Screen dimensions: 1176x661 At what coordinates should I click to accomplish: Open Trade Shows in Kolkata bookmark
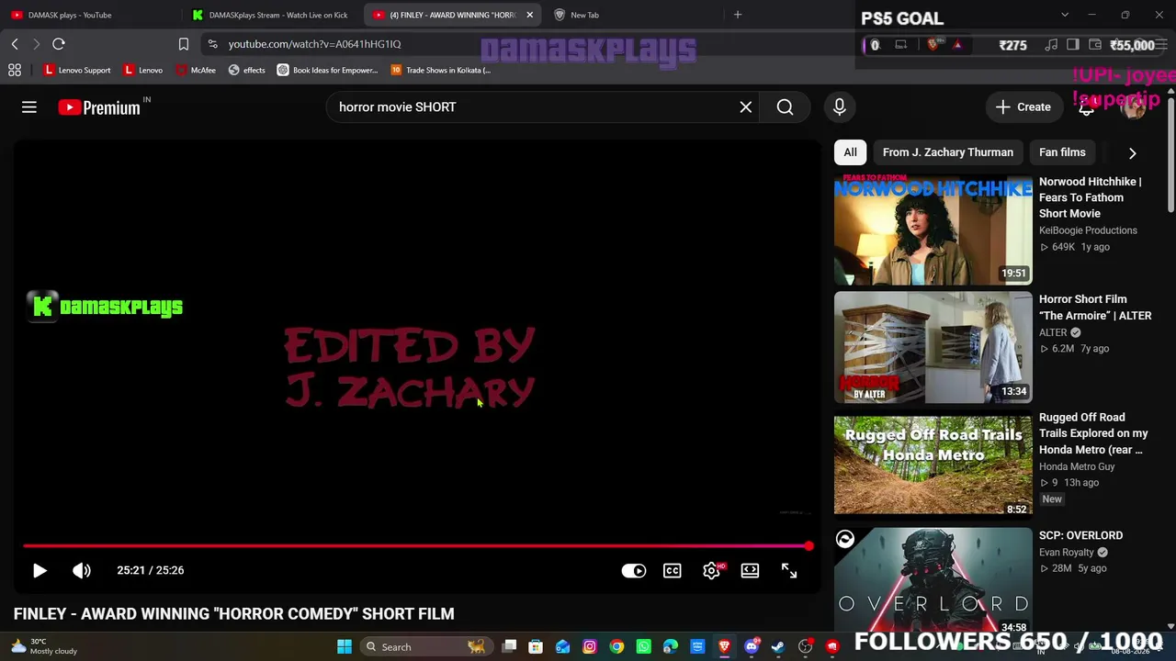441,70
